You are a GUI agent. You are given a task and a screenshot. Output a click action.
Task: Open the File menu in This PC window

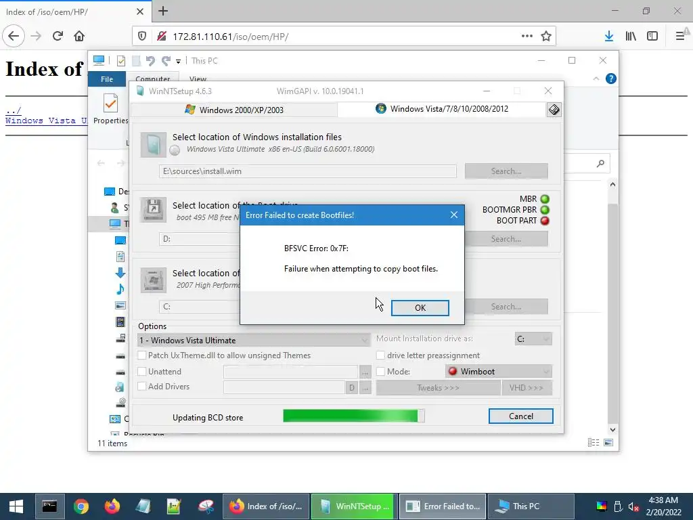point(107,79)
